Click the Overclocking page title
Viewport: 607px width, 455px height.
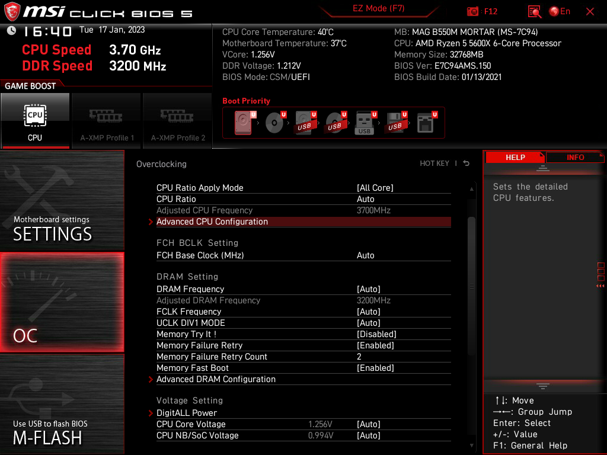[161, 164]
